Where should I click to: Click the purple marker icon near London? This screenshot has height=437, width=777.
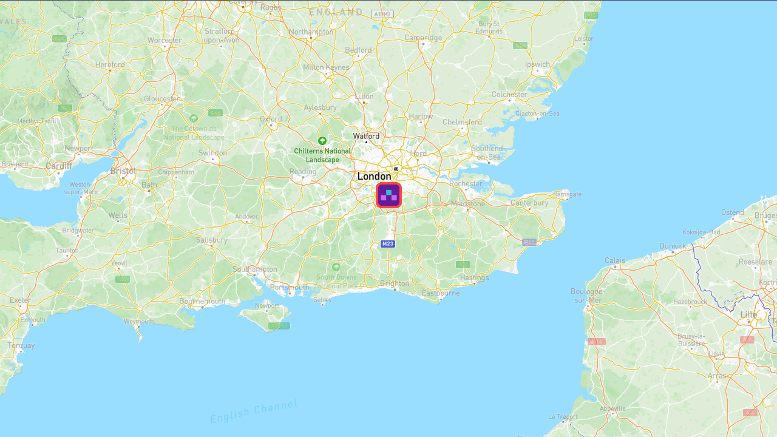point(388,195)
